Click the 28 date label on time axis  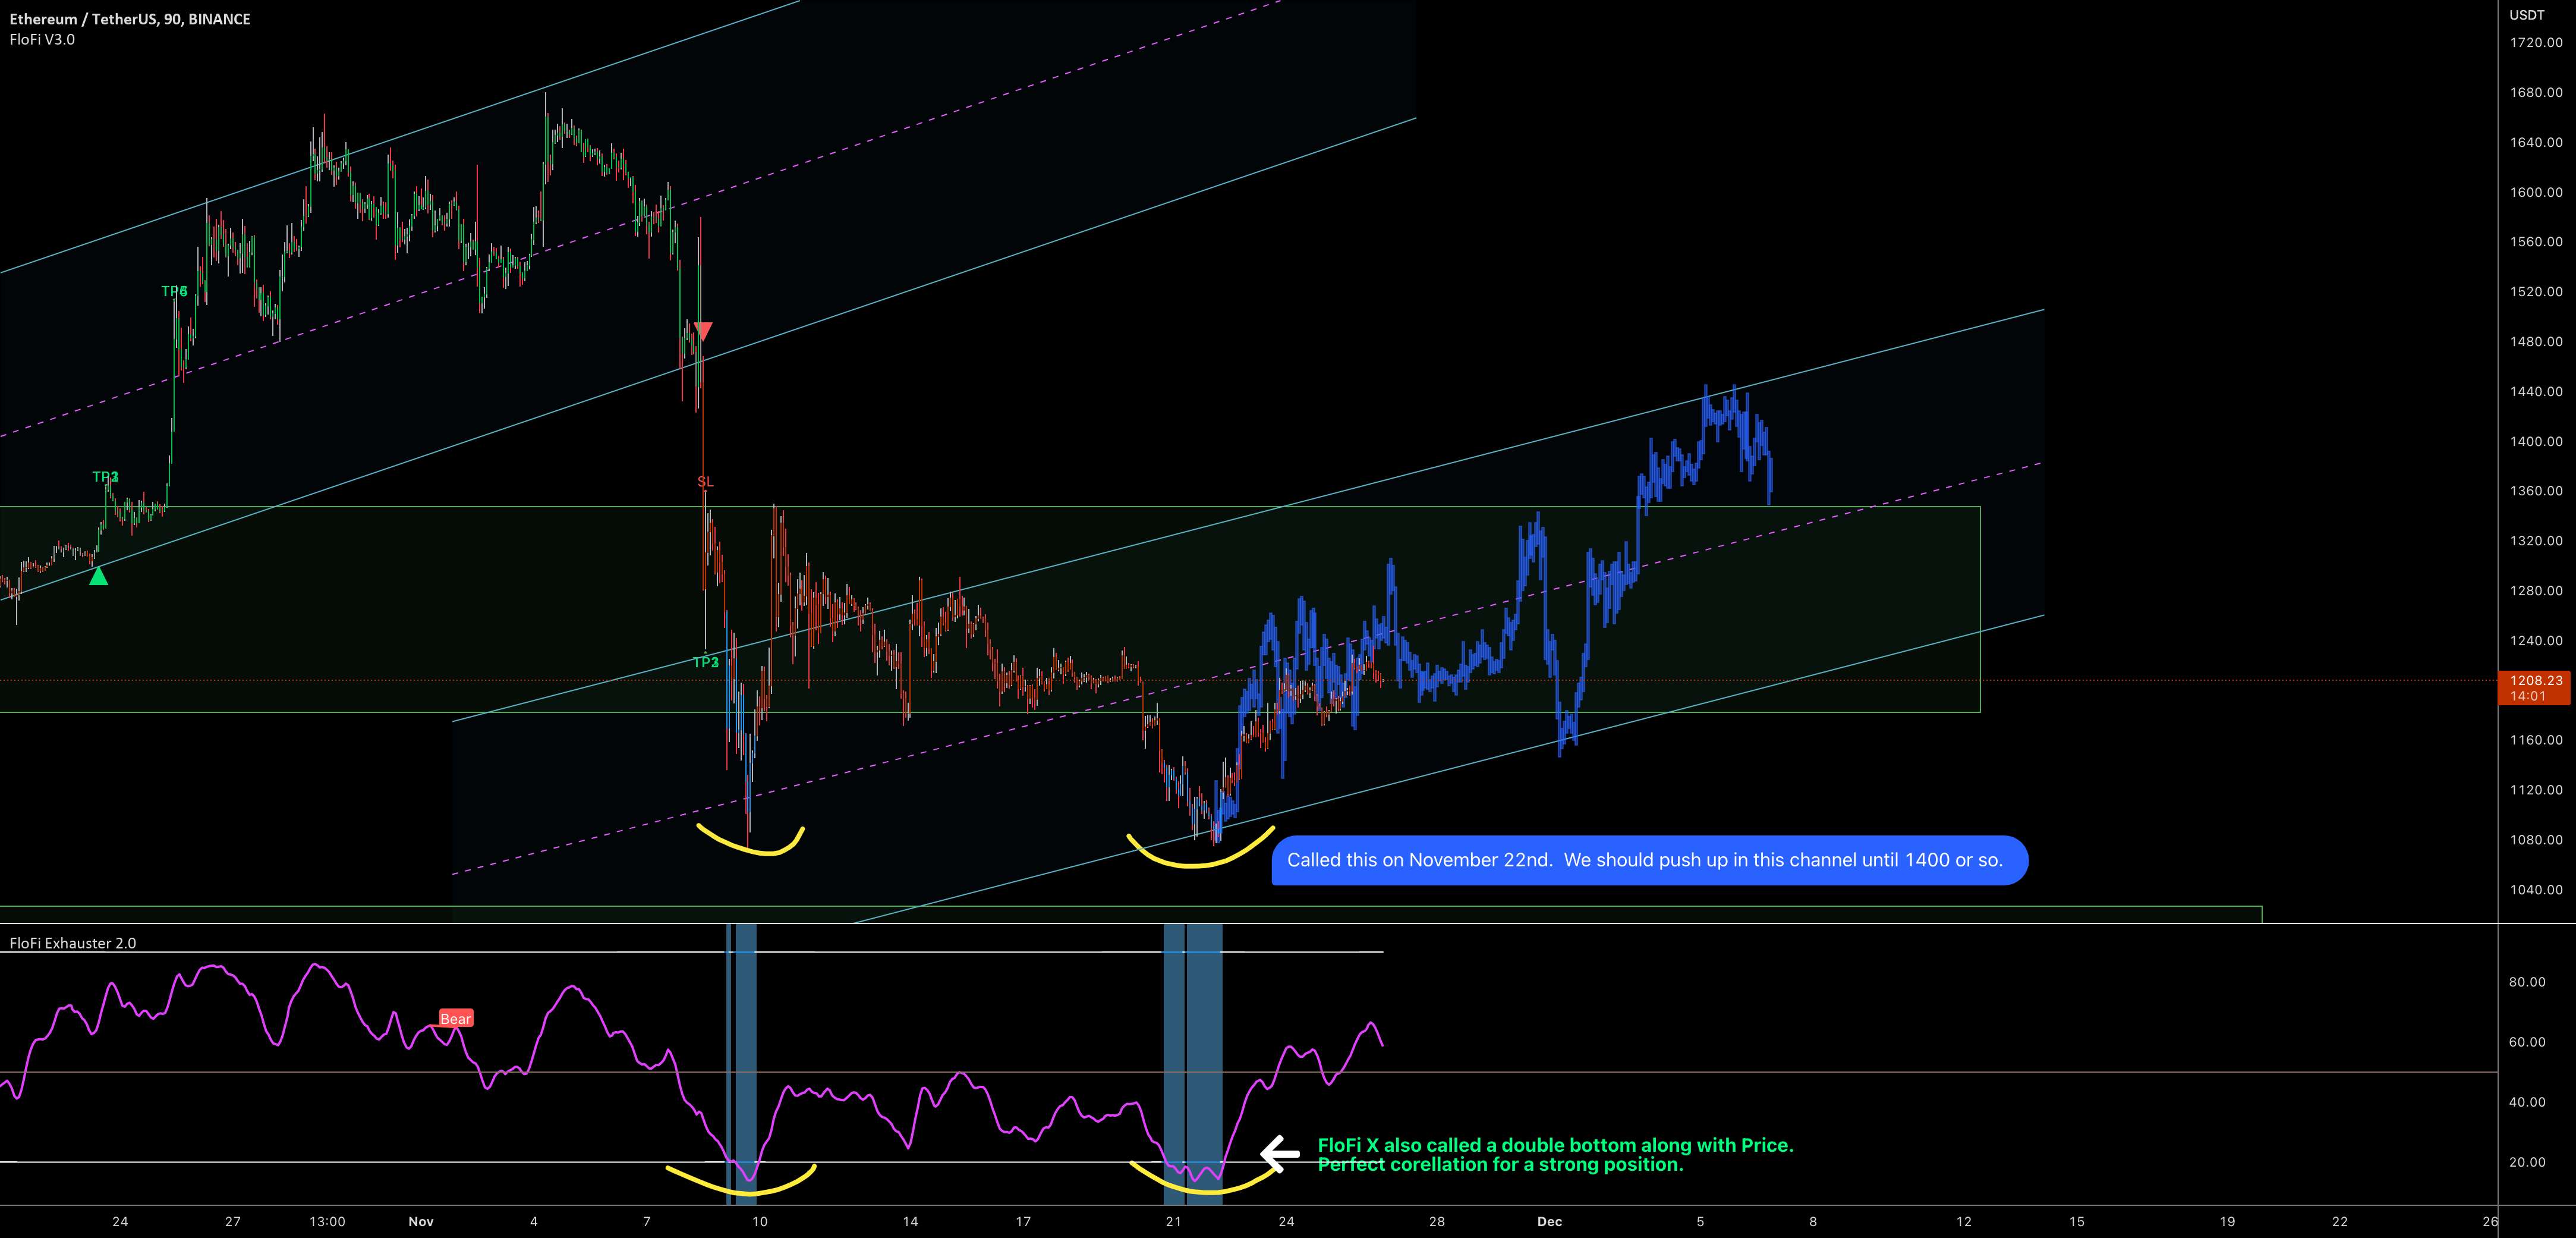pyautogui.click(x=1436, y=1221)
